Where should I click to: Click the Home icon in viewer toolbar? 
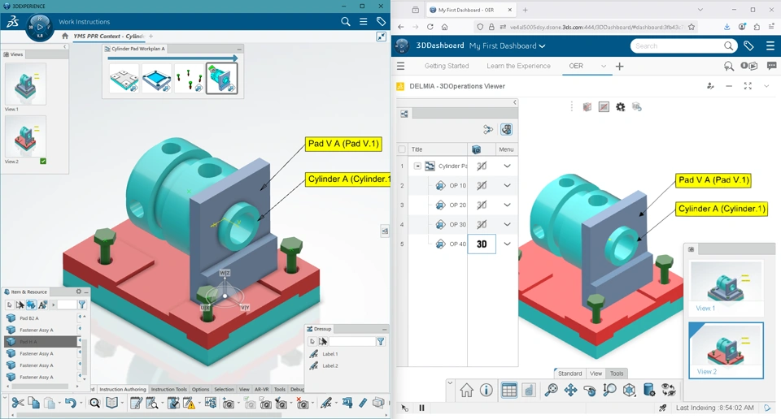click(467, 390)
